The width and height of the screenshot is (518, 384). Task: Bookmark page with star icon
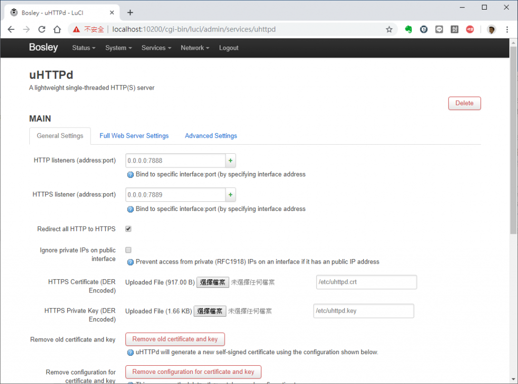point(389,29)
